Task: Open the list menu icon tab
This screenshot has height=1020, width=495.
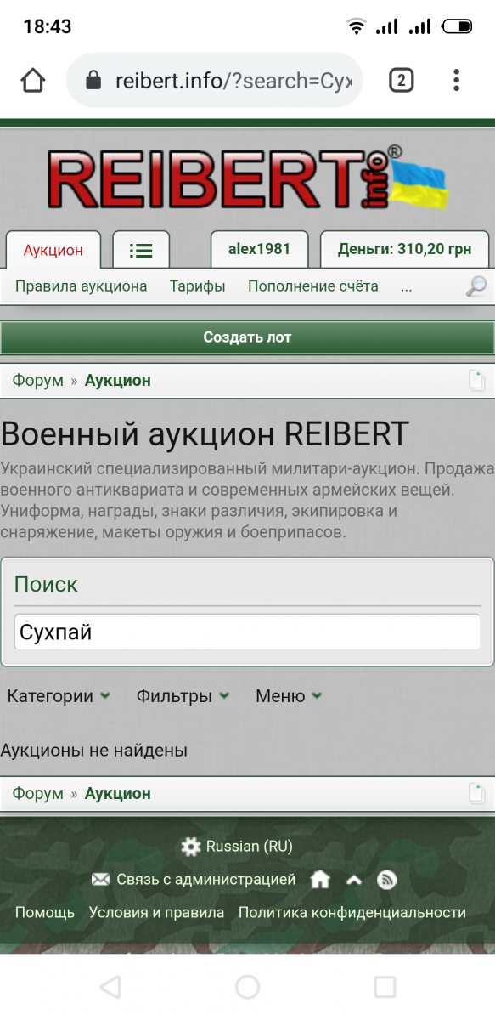Action: tap(141, 250)
